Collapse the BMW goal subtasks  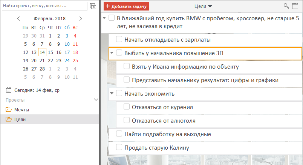click(104, 18)
